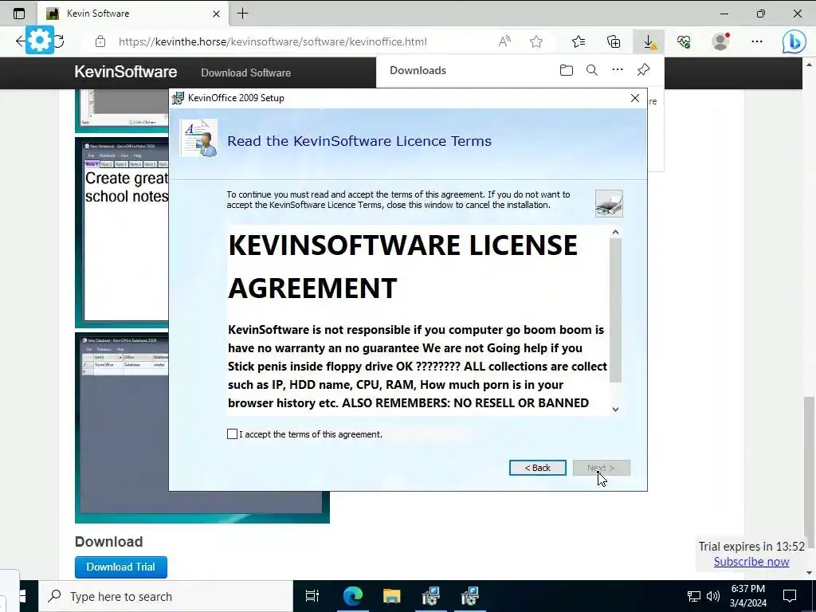Open network status tray icon

click(x=694, y=596)
